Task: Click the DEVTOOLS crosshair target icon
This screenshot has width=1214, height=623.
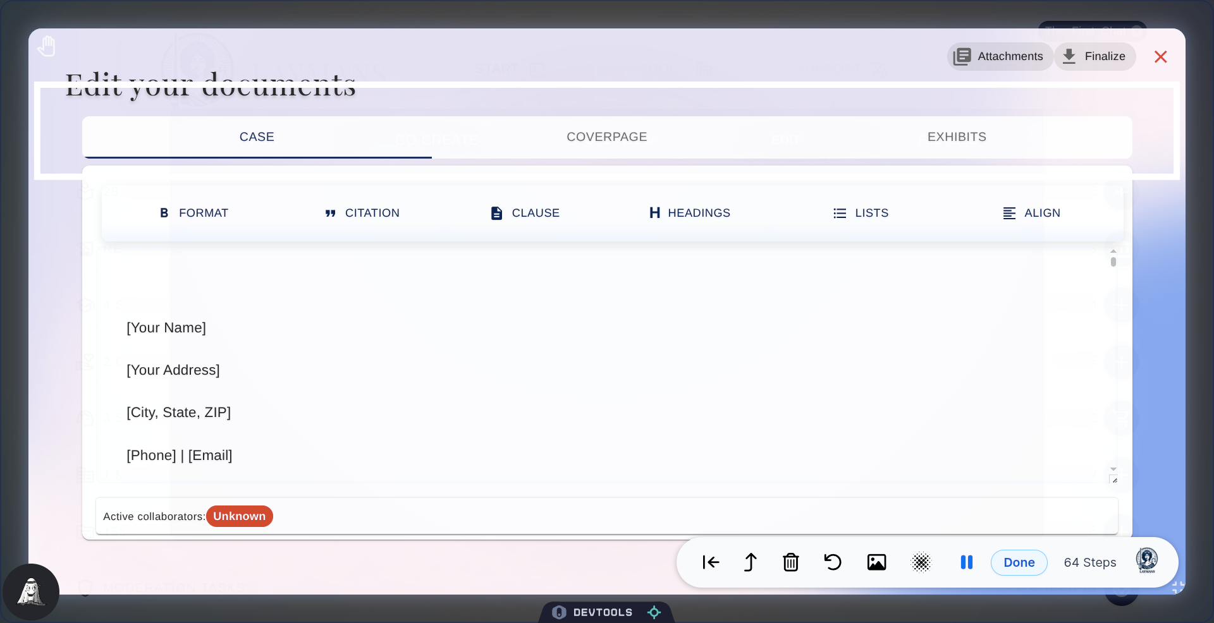Action: 654,612
